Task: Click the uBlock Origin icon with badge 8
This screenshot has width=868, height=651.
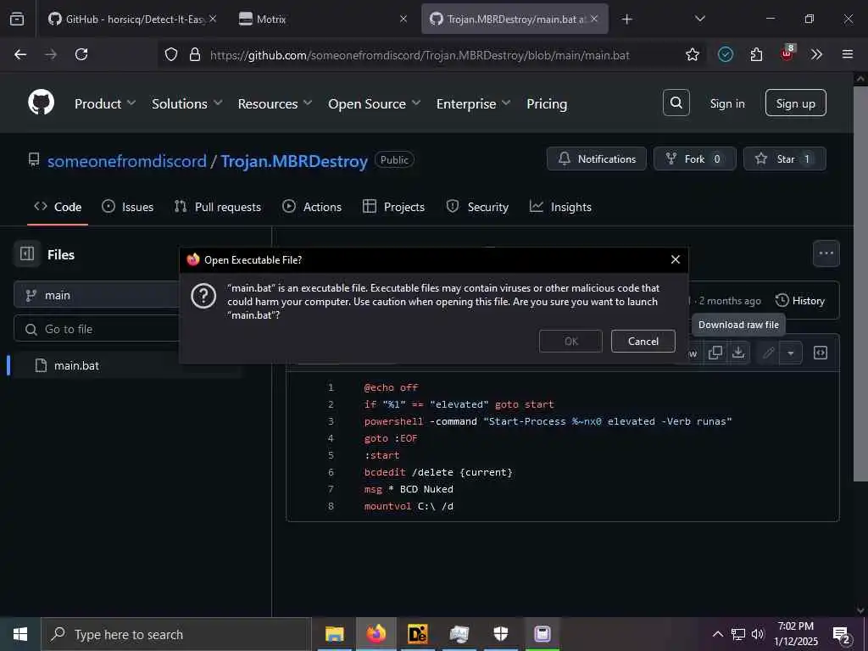Action: tap(787, 53)
